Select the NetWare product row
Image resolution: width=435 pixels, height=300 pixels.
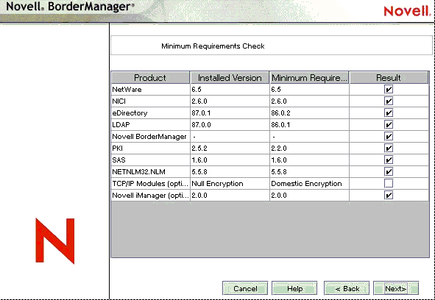pyautogui.click(x=270, y=89)
